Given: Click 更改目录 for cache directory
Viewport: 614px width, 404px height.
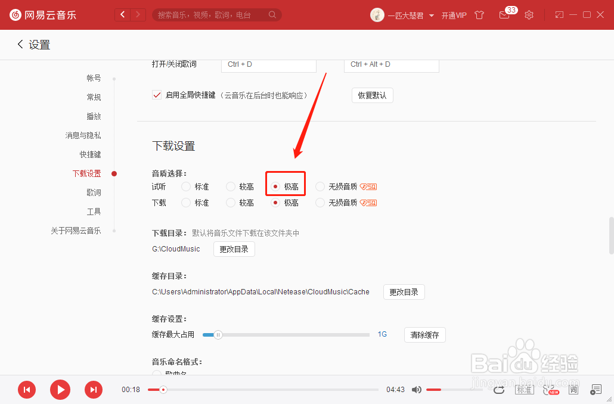Looking at the screenshot, I should click(404, 292).
